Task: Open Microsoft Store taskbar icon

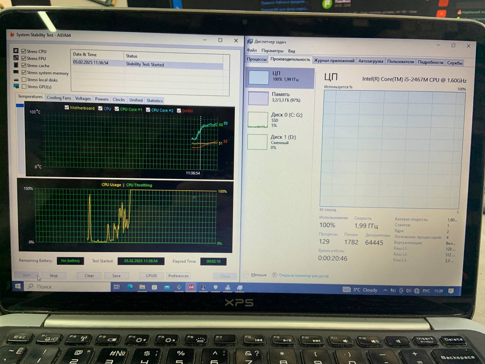Action: coord(155,287)
